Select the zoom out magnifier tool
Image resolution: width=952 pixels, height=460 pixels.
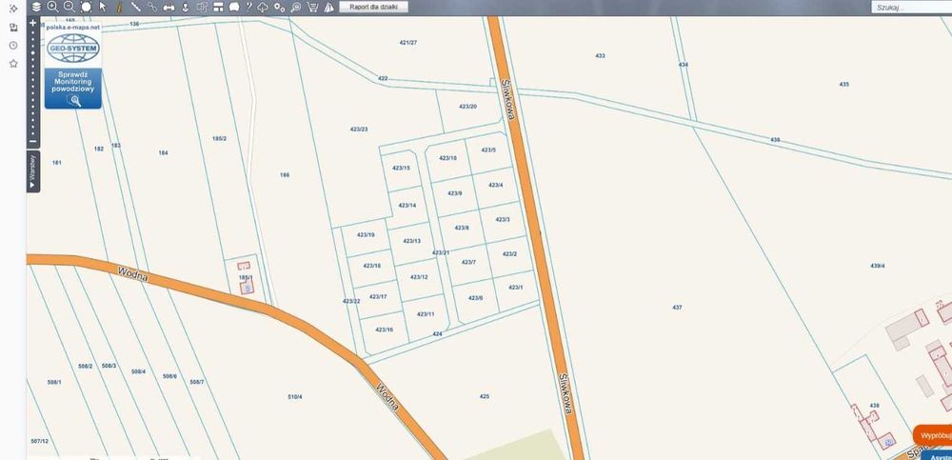point(69,7)
